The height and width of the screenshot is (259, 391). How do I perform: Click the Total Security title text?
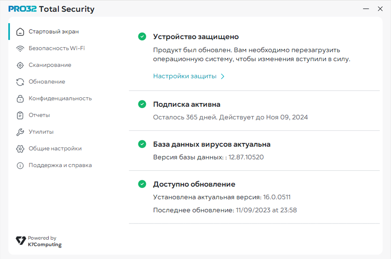coord(67,9)
